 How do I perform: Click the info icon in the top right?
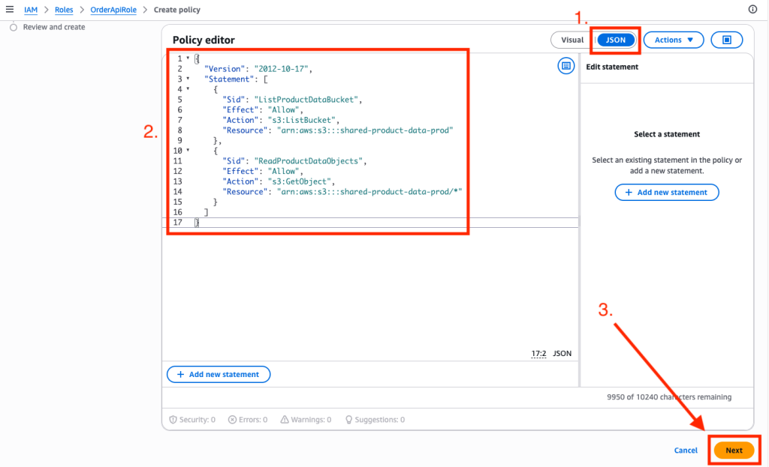click(752, 9)
